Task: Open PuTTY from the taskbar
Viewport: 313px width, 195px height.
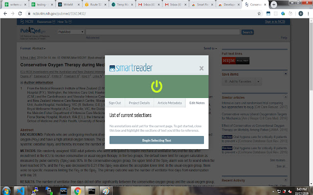Action: pos(35,191)
